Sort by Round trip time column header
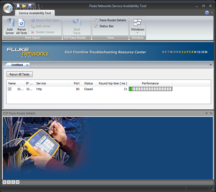 click(x=112, y=83)
